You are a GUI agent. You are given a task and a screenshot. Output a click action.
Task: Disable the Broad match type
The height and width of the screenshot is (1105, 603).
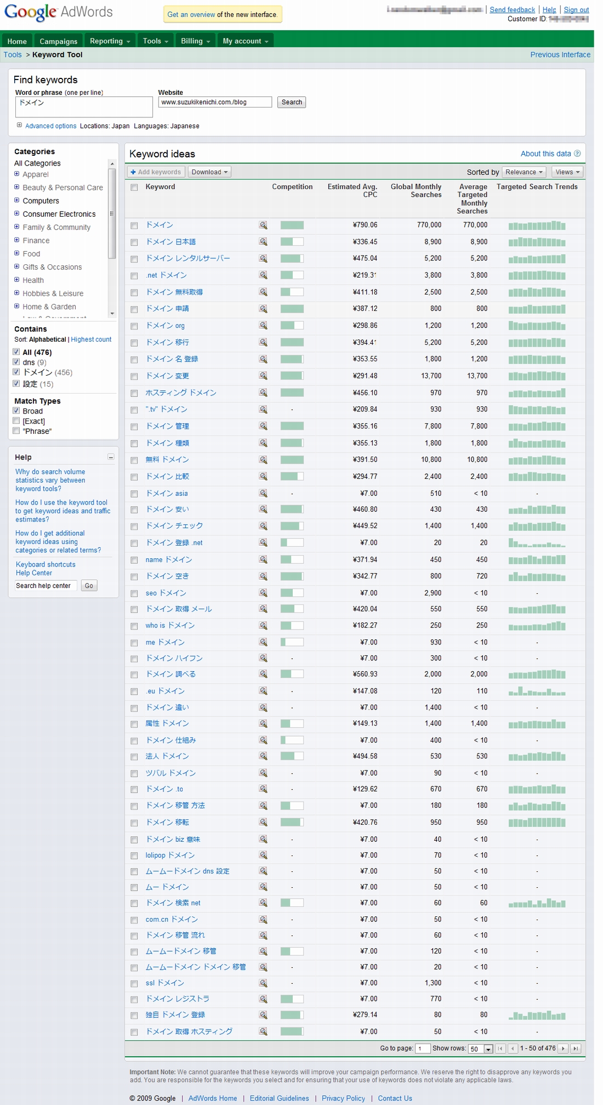[x=16, y=411]
